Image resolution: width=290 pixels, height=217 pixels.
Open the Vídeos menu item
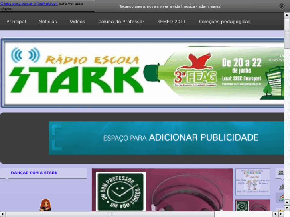click(77, 22)
